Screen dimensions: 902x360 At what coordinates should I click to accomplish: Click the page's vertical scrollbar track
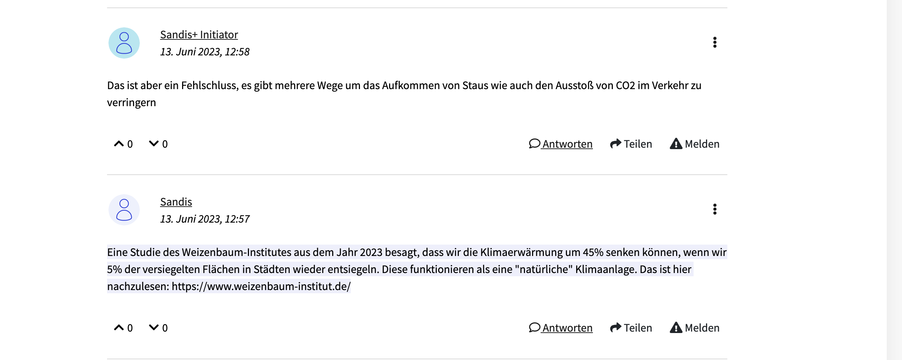894,180
